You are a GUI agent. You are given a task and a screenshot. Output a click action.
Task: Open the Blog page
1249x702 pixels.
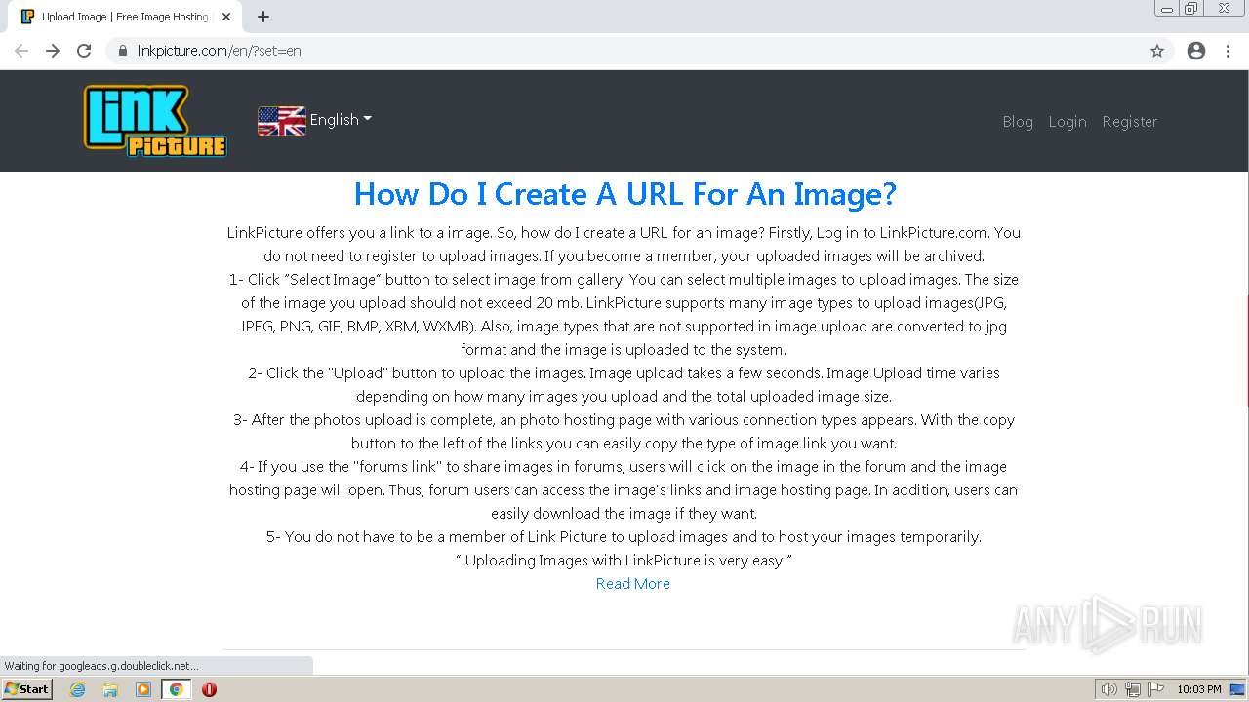click(1018, 121)
